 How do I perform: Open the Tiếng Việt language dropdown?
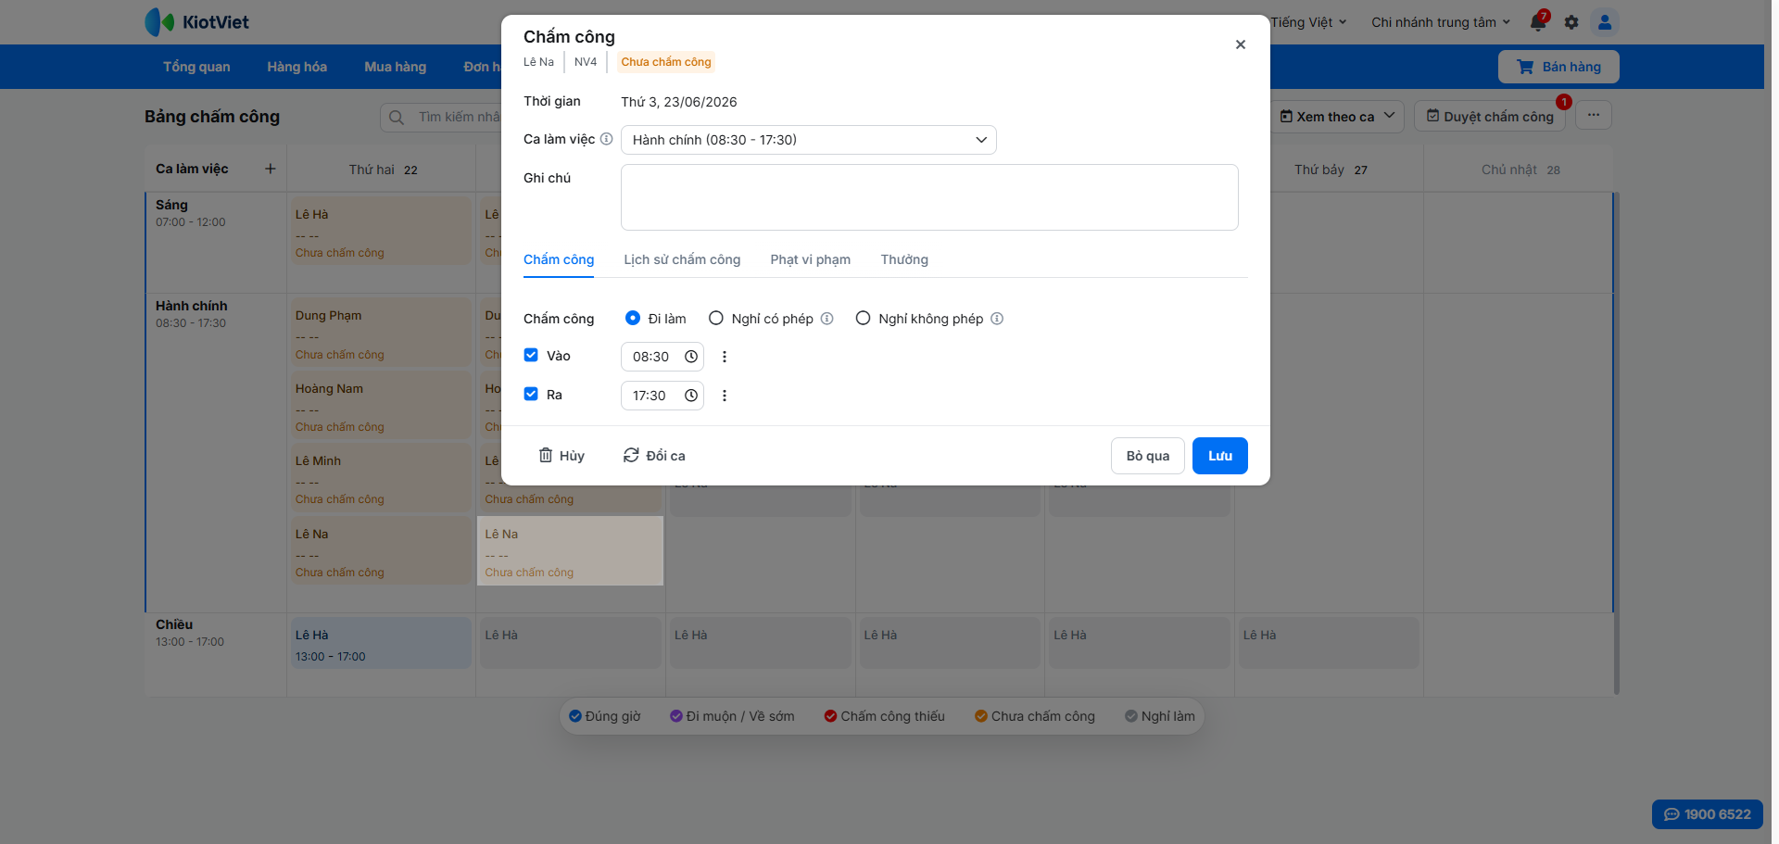click(1308, 22)
